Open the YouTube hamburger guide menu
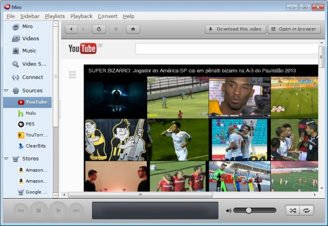 [73, 75]
